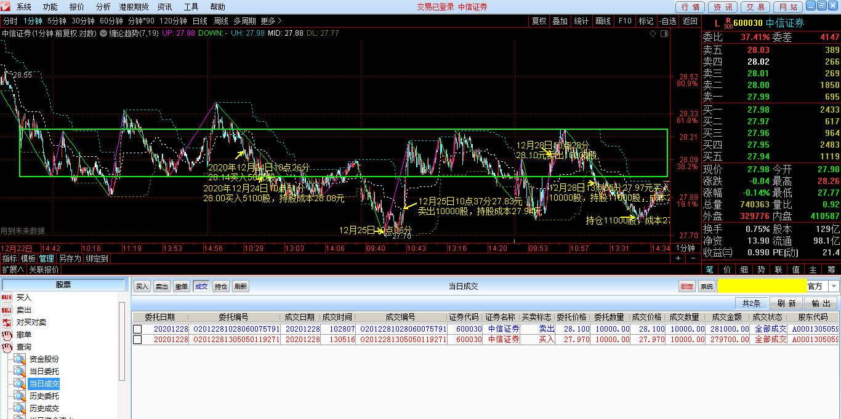Click the 指标 button under the chart
The image size is (841, 419).
(10, 259)
